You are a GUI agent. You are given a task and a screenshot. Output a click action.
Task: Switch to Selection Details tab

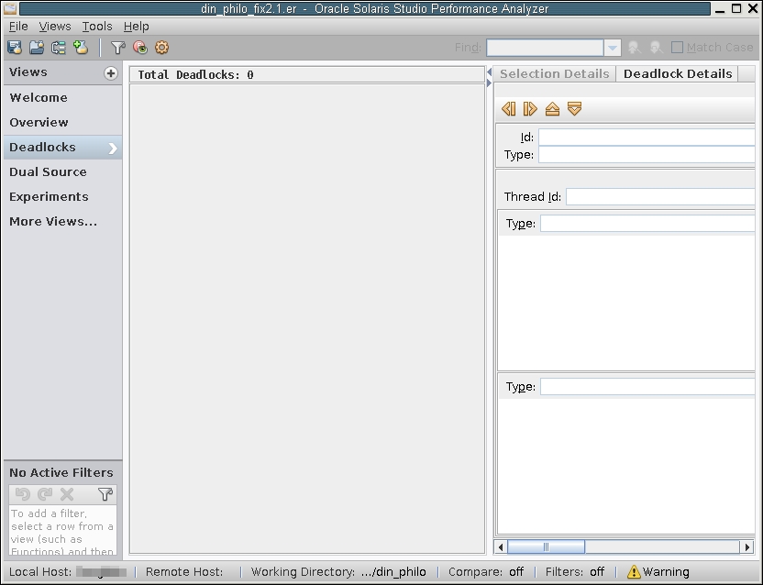[x=554, y=73]
